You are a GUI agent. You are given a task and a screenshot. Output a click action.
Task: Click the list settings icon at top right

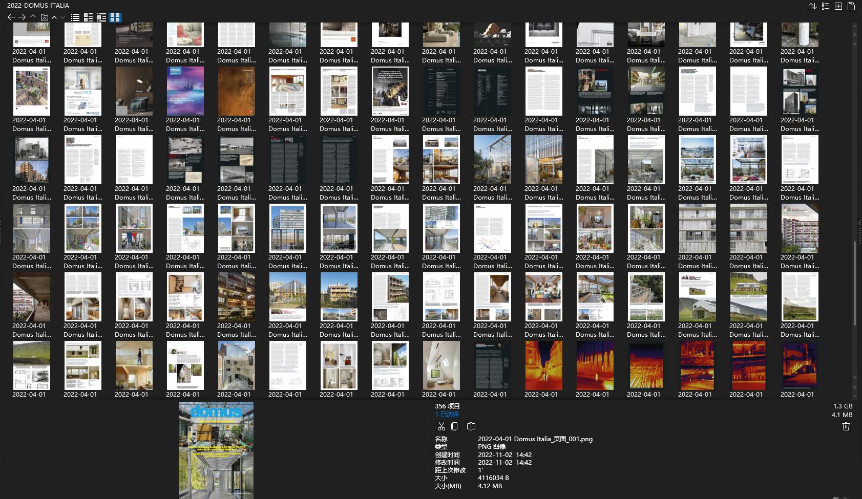click(x=825, y=6)
